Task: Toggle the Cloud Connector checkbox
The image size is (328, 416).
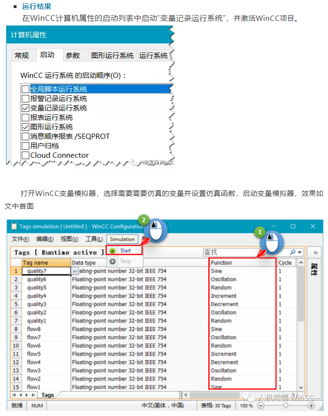Action: (x=25, y=155)
